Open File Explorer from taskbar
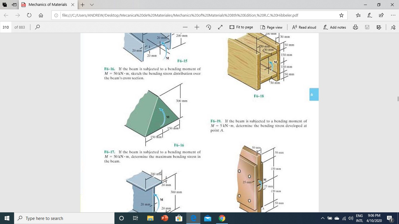Screen dimensions: 399x224 (150, 218)
